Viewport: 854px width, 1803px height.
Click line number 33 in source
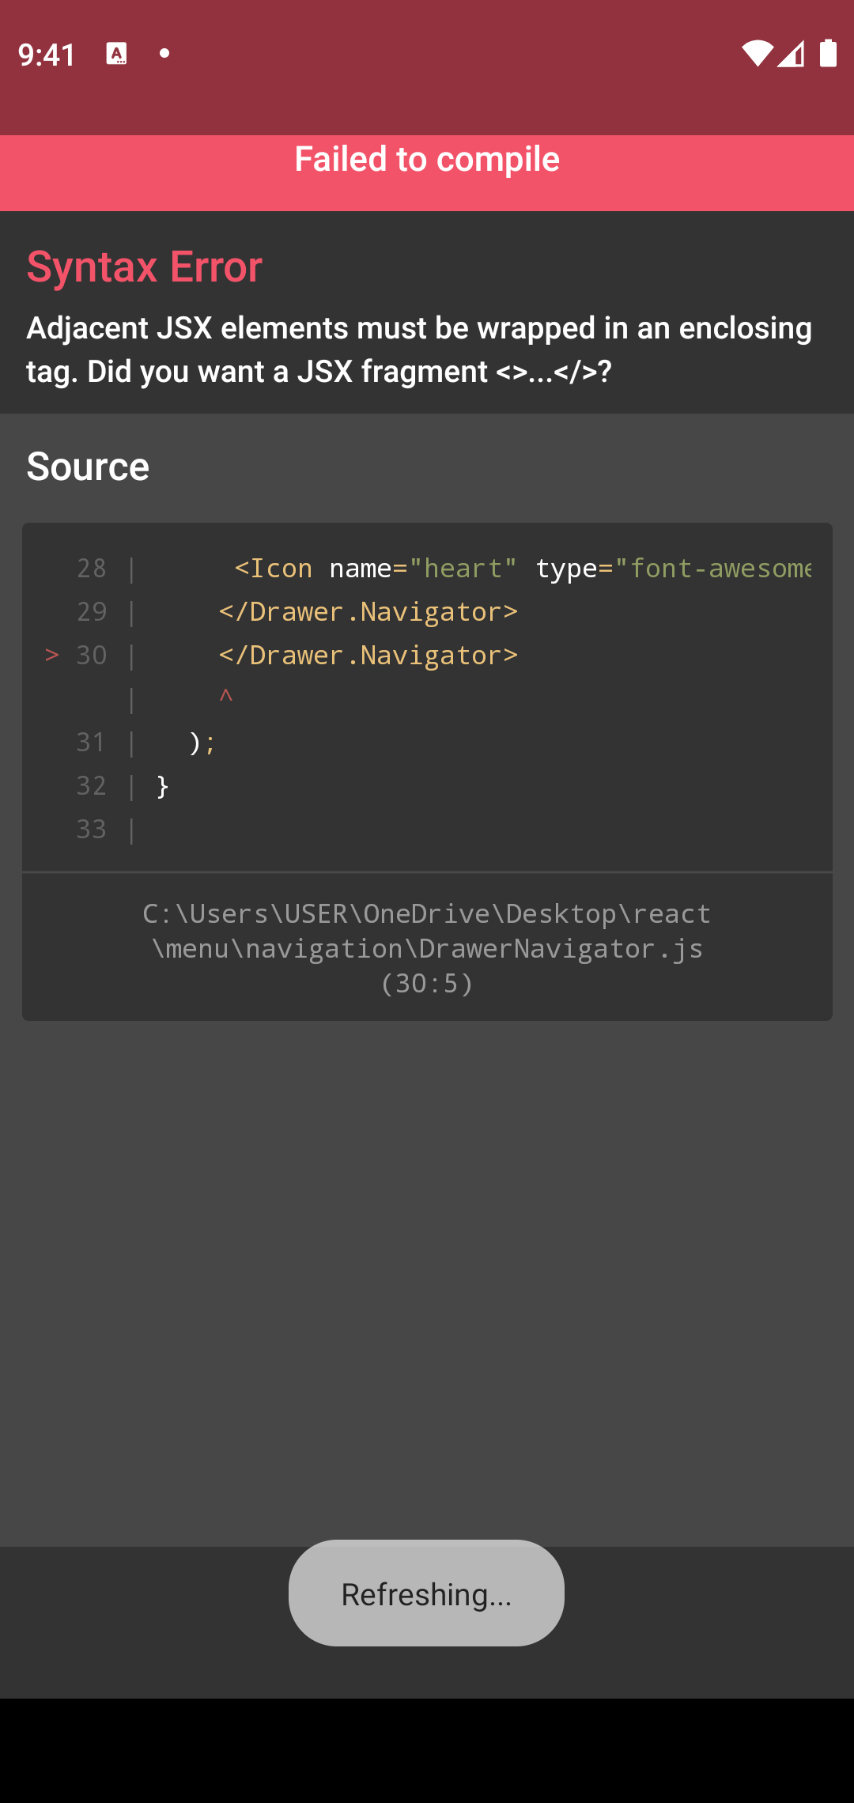[x=92, y=829]
